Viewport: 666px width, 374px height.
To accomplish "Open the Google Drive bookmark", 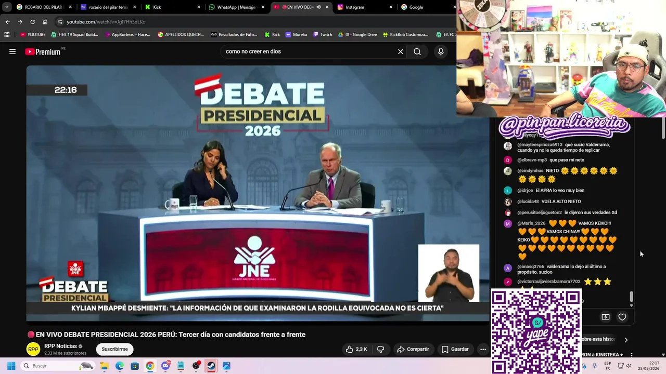I will click(357, 34).
